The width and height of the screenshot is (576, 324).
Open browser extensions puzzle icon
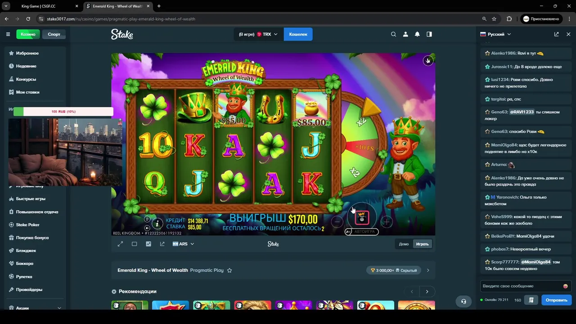click(x=509, y=19)
